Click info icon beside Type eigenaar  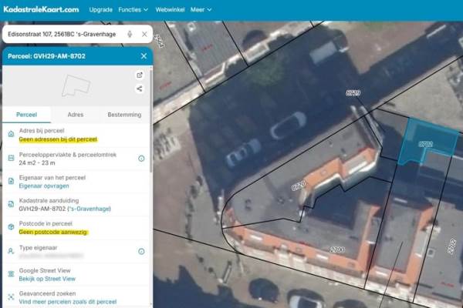[x=141, y=251]
